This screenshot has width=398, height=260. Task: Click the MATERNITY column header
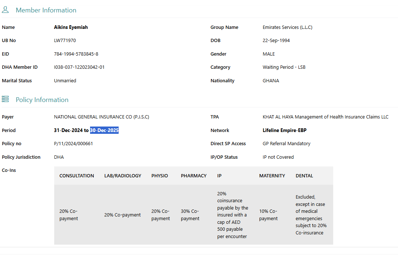tap(272, 176)
